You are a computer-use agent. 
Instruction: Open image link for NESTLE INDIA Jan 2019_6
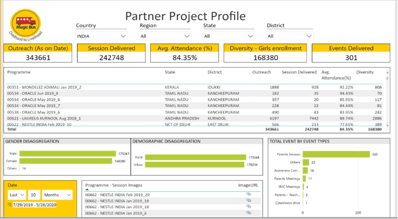point(249,212)
